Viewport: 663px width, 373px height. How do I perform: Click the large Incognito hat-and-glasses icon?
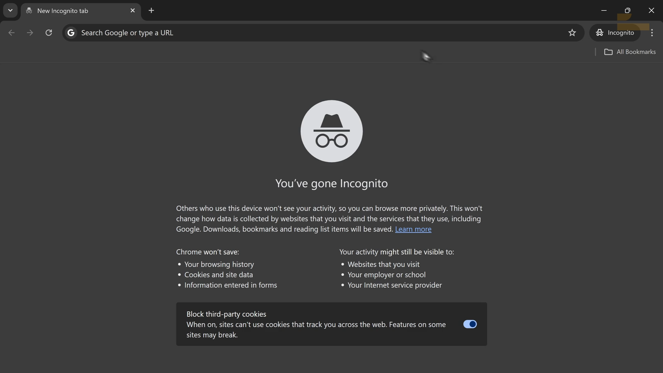[x=331, y=131]
